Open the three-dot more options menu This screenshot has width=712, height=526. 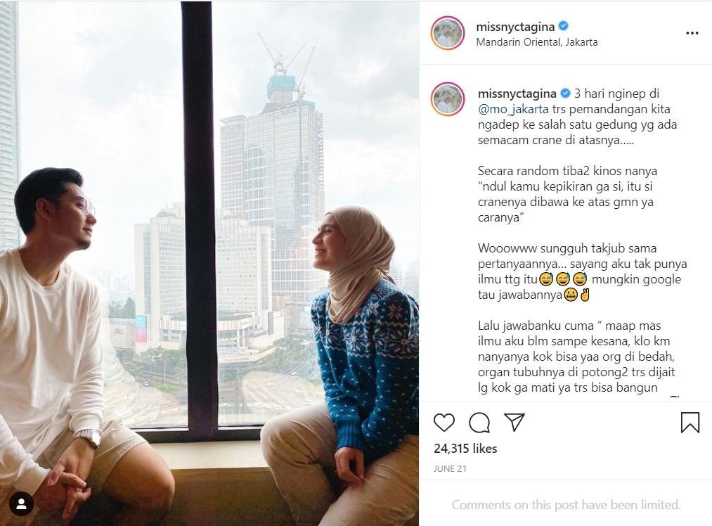(x=692, y=33)
